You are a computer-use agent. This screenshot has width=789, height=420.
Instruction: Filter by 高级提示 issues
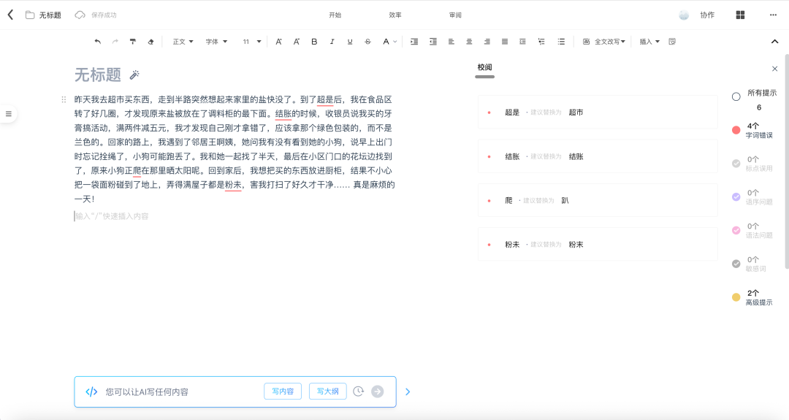click(736, 297)
